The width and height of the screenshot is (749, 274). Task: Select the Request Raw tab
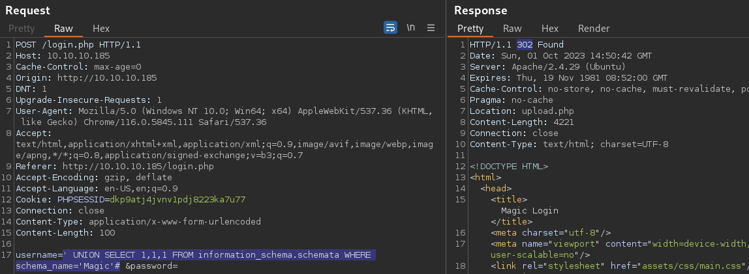[63, 29]
